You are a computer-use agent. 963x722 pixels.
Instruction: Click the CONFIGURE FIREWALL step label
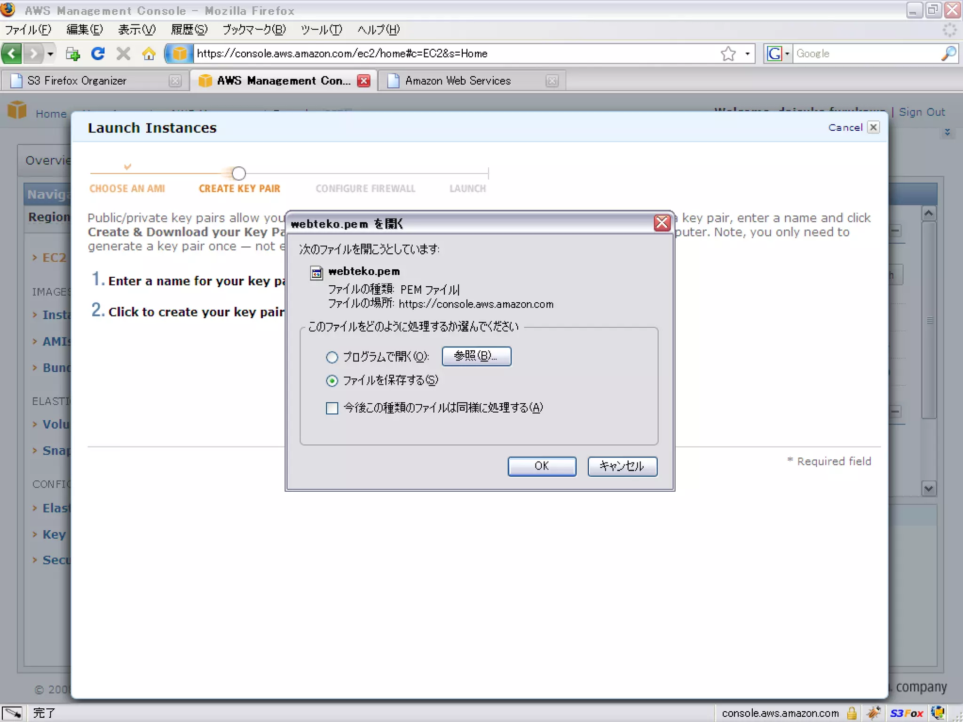pos(365,188)
